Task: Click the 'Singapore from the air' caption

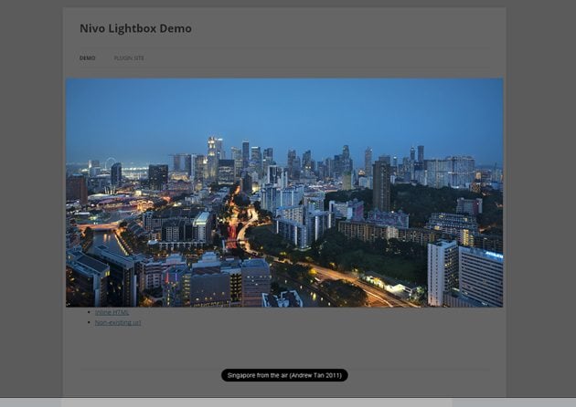Action: point(284,375)
